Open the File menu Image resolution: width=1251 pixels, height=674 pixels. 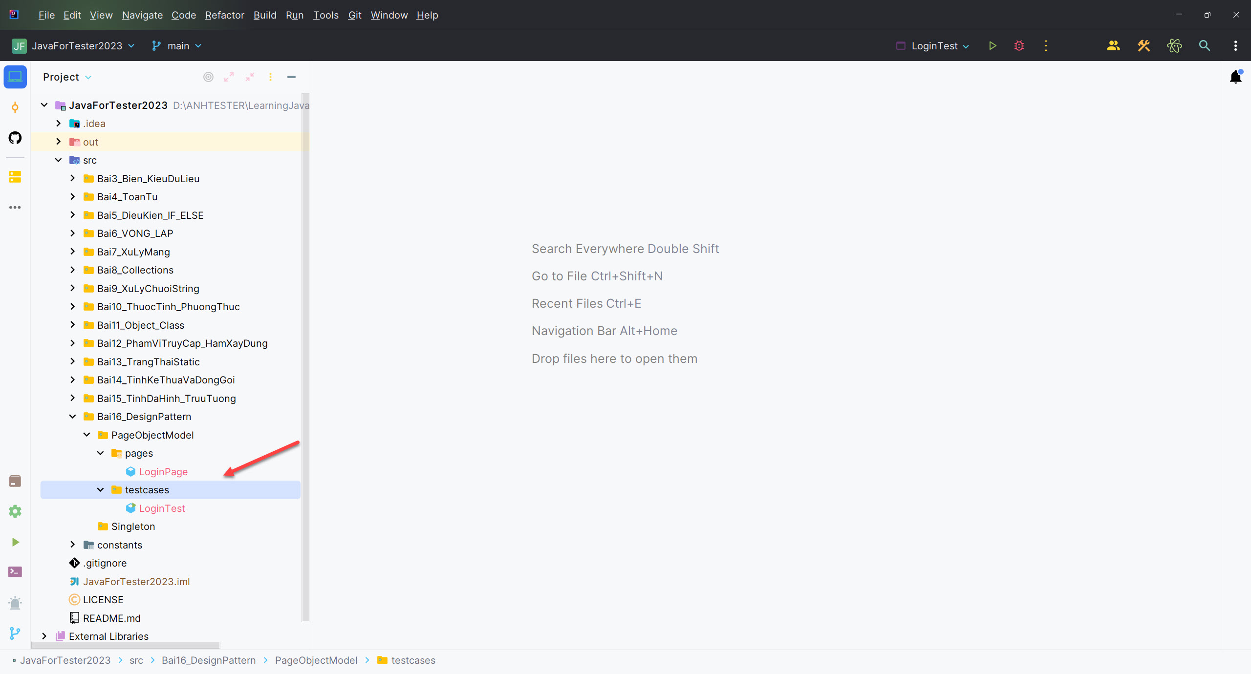pos(46,15)
